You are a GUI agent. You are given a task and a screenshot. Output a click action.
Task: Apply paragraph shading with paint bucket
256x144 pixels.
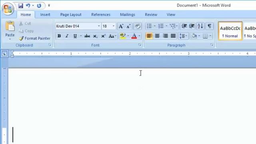click(x=194, y=36)
